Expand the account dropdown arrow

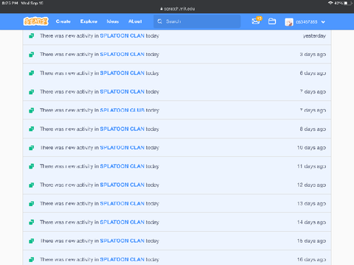pyautogui.click(x=323, y=22)
